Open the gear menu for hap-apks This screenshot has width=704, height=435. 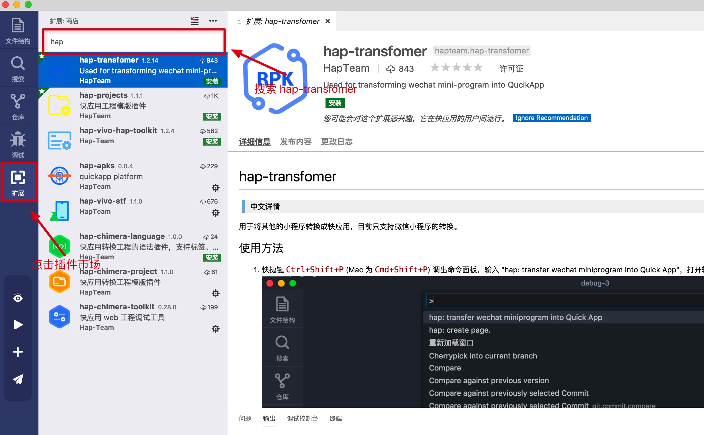[x=216, y=188]
